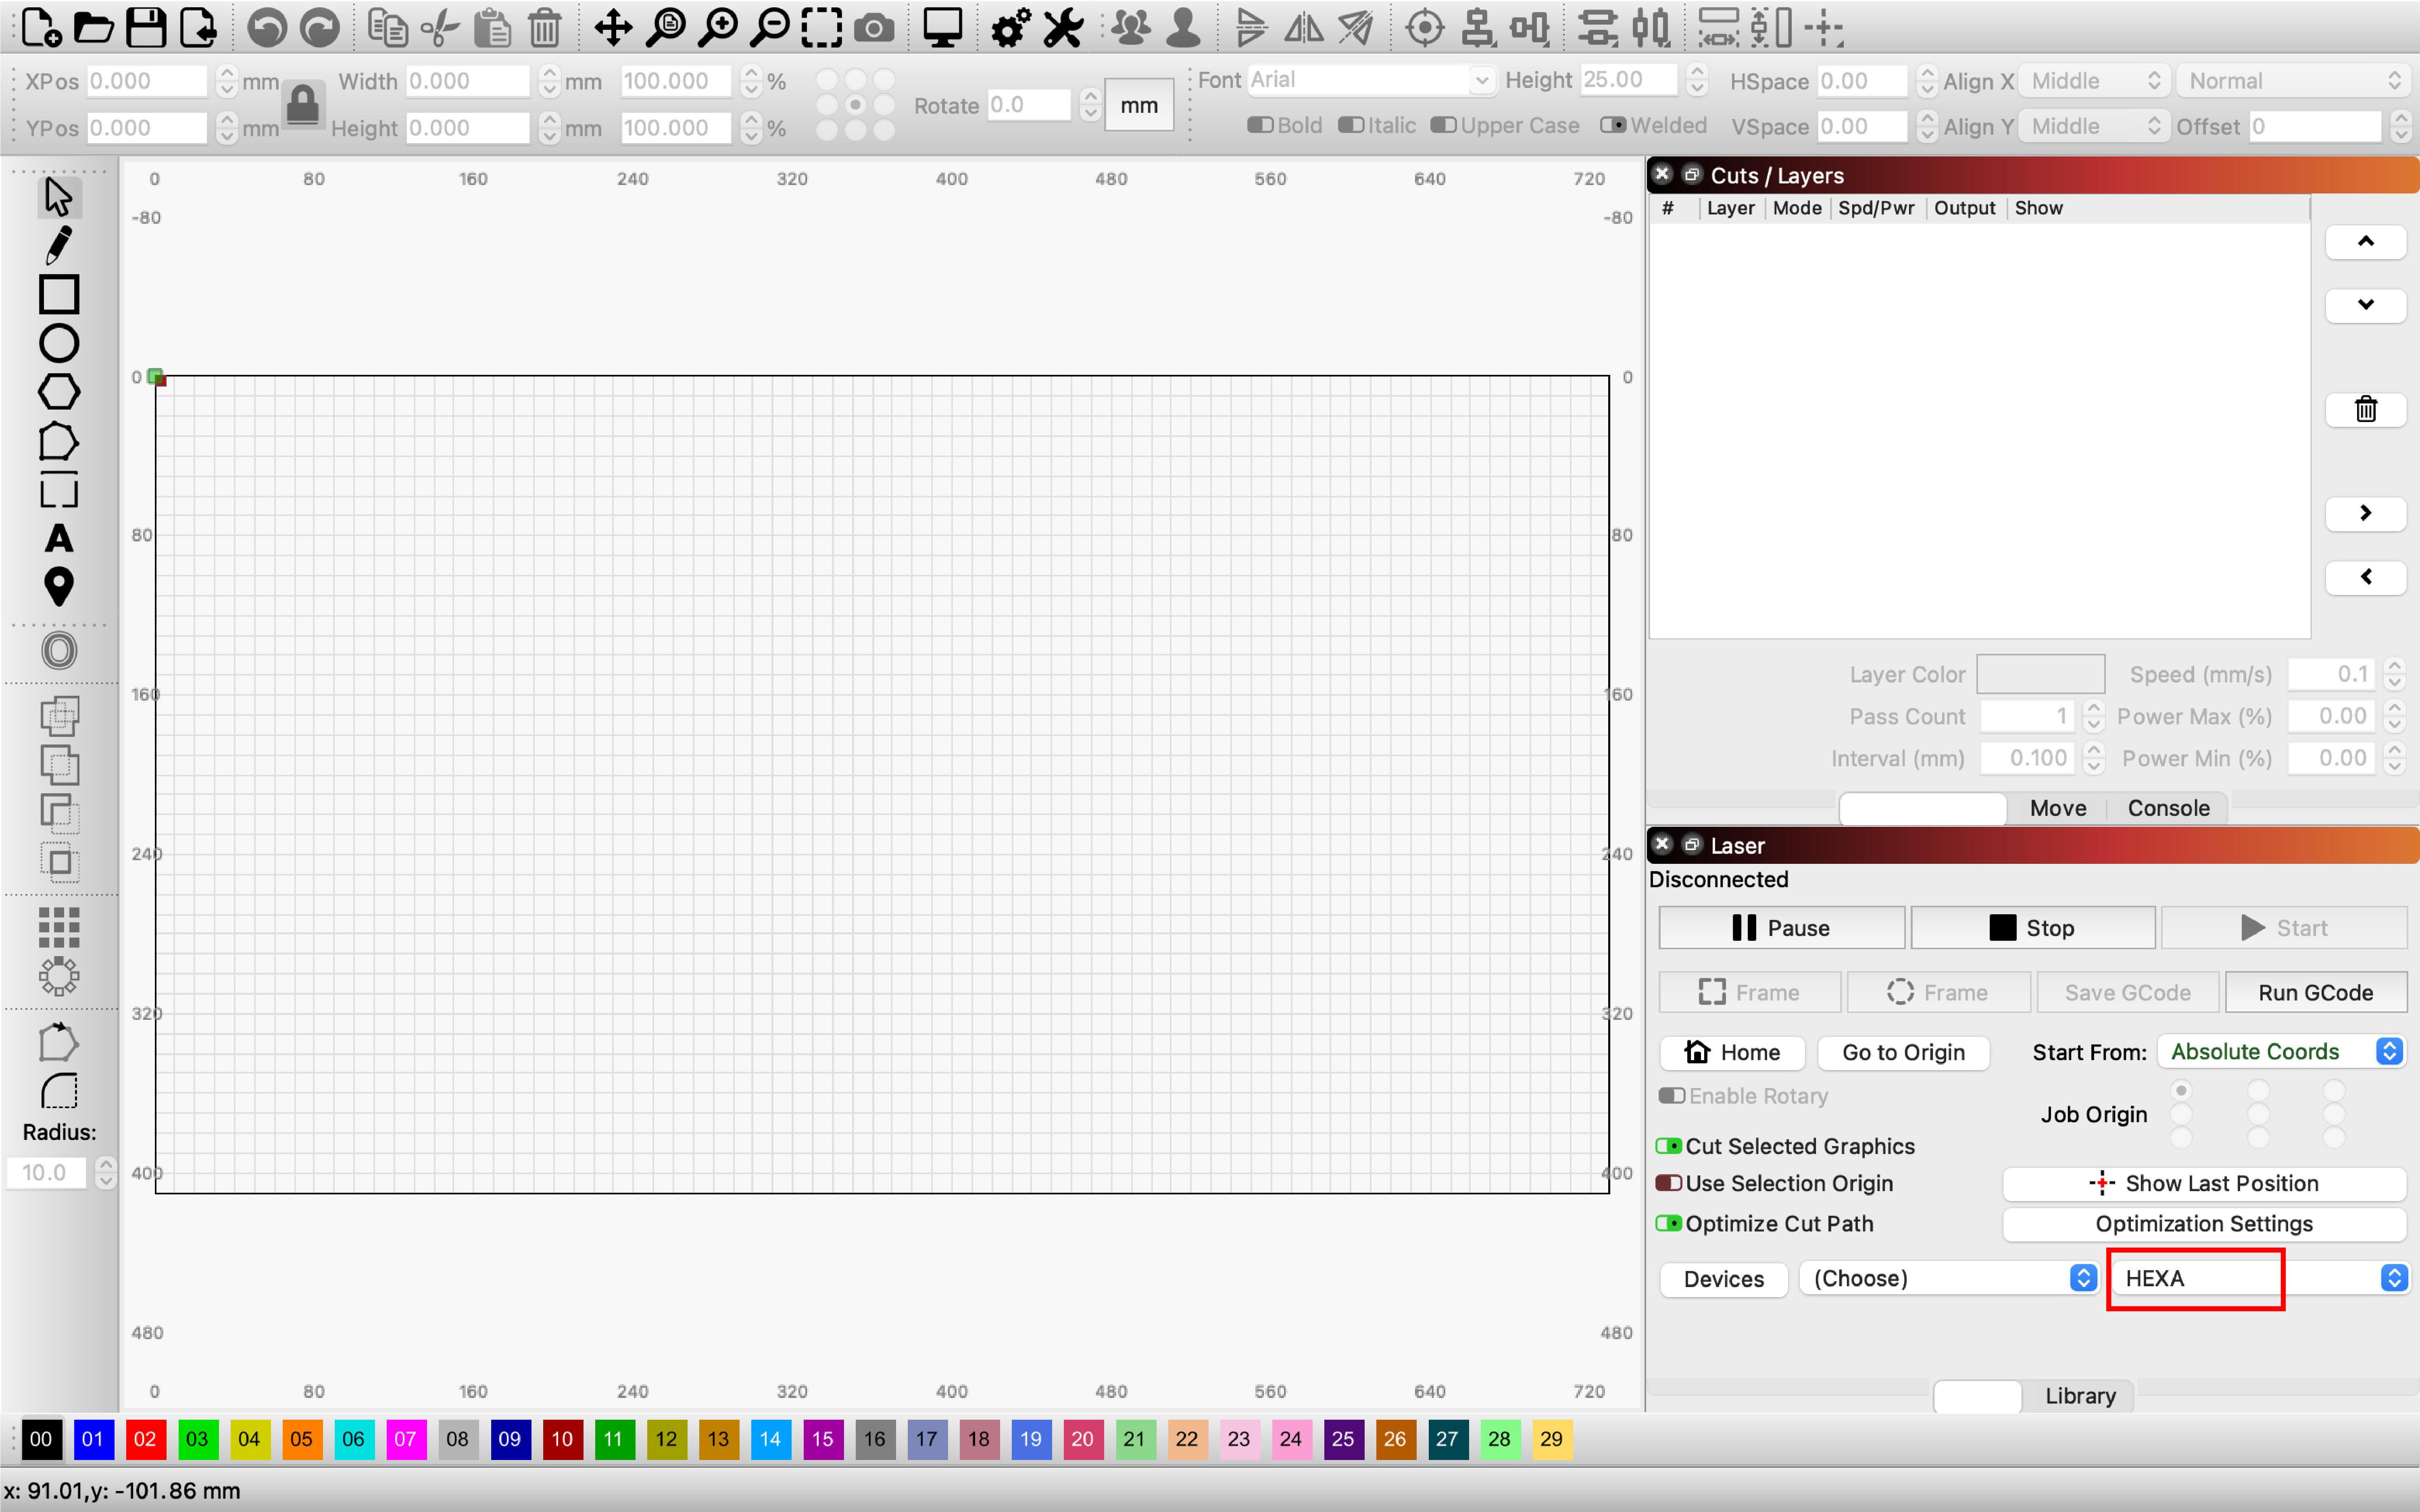2420x1512 pixels.
Task: Open the camera capture tool
Action: coord(874,28)
